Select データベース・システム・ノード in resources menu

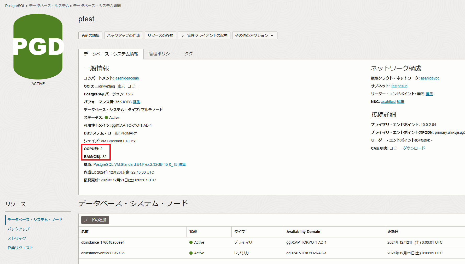tap(35, 220)
